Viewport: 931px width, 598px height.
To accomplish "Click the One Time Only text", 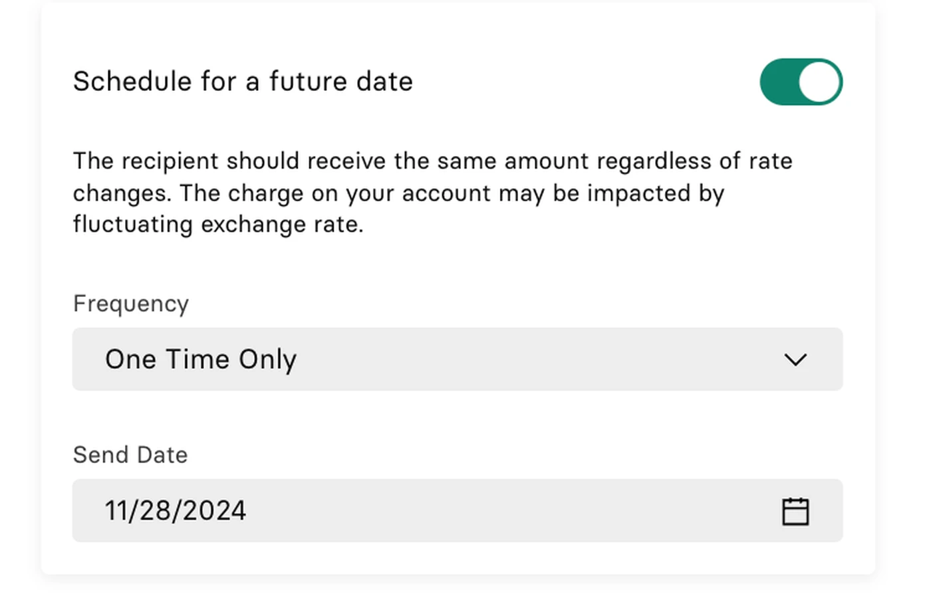I will click(201, 359).
